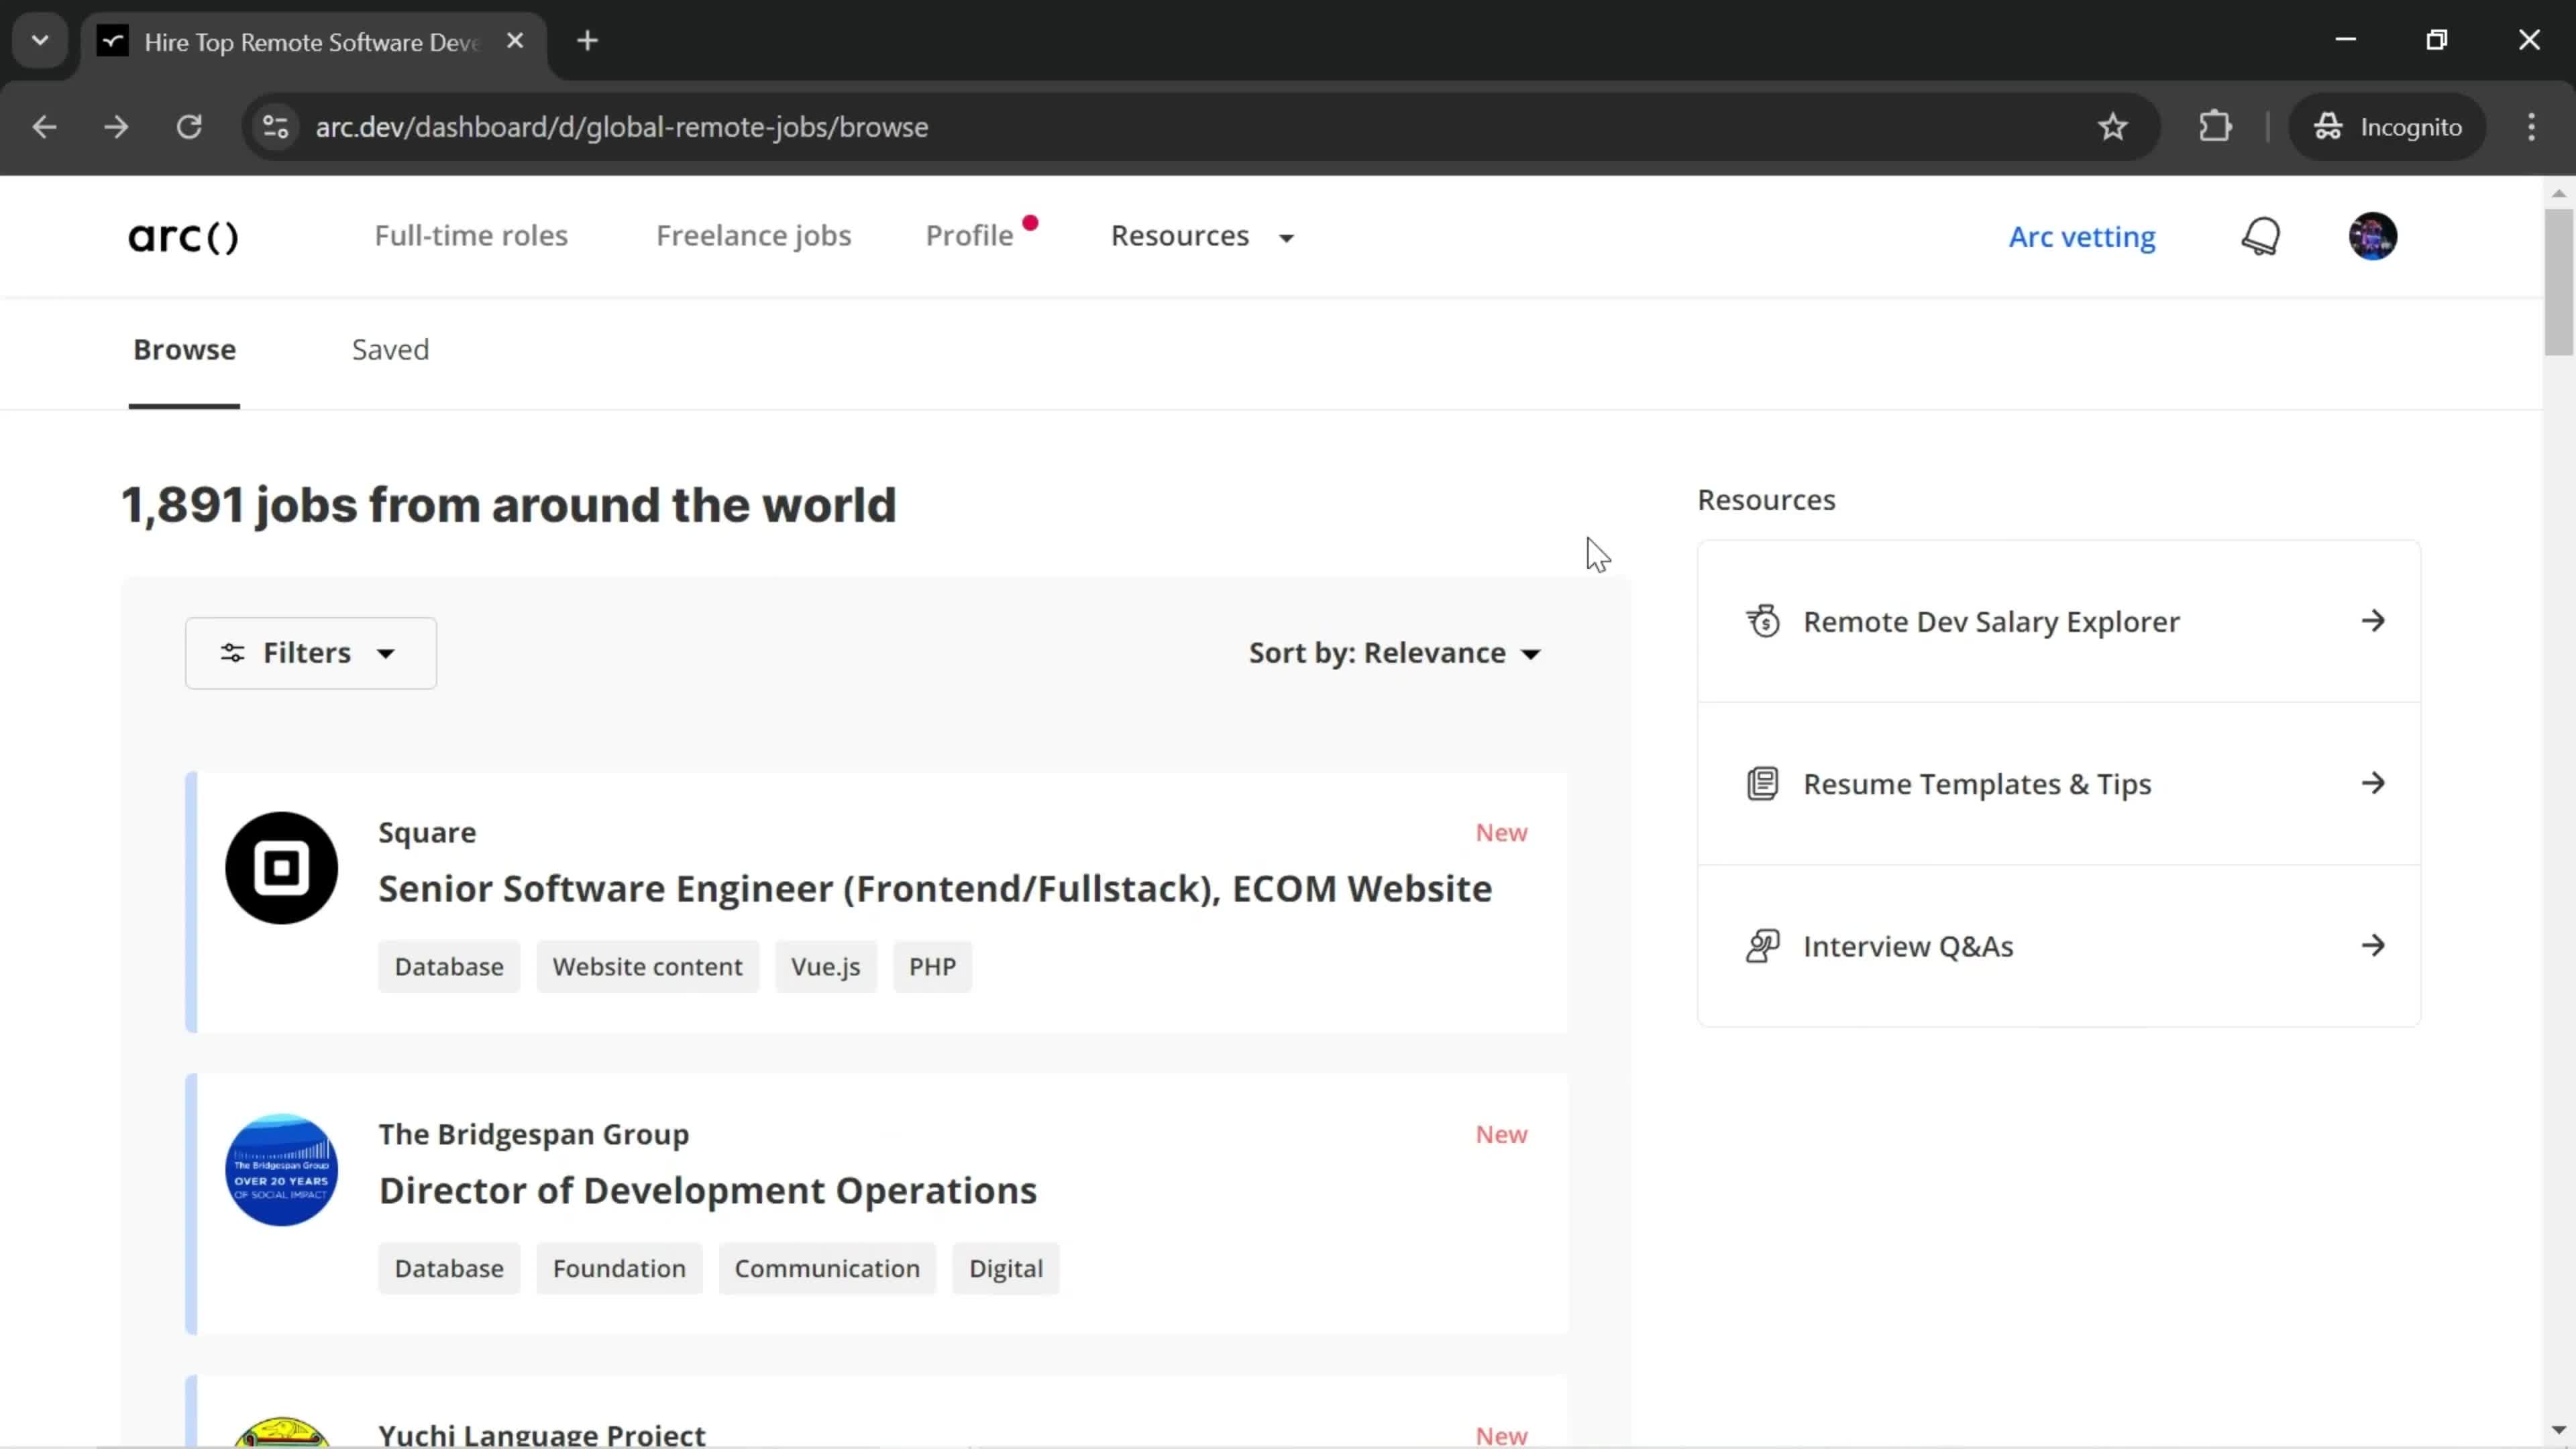Click the PHP skill tag

coord(933,967)
